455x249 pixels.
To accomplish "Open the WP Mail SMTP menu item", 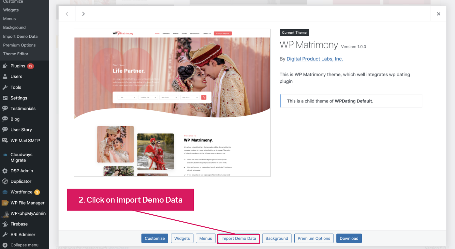I will tap(24, 141).
